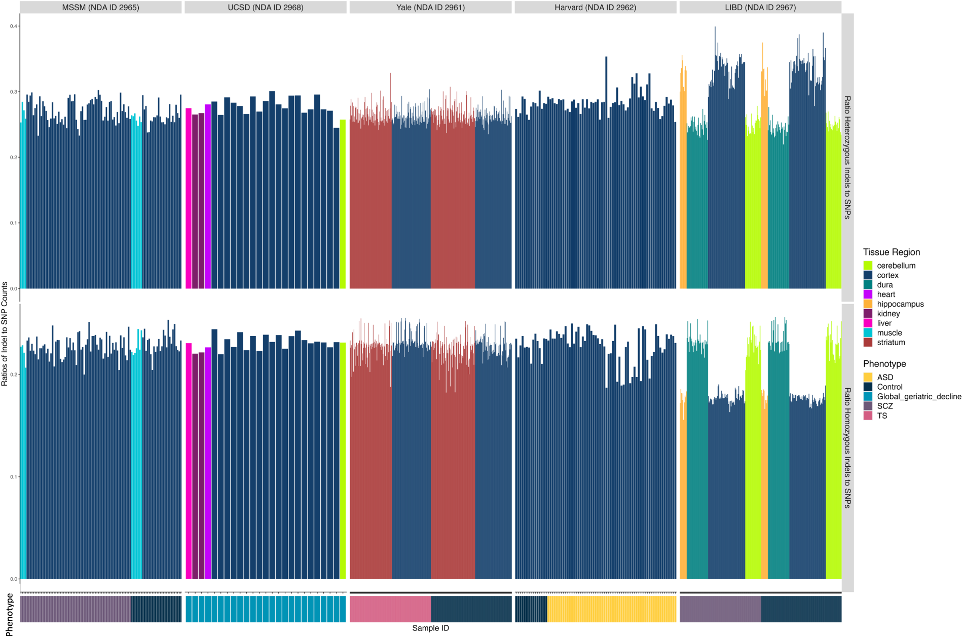Click the geriatric decline phenotype strip under UCSD
963x636 pixels.
(266, 609)
